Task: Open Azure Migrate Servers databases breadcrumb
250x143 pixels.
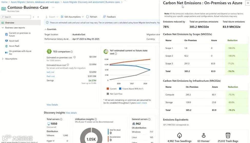Action: 35,2
